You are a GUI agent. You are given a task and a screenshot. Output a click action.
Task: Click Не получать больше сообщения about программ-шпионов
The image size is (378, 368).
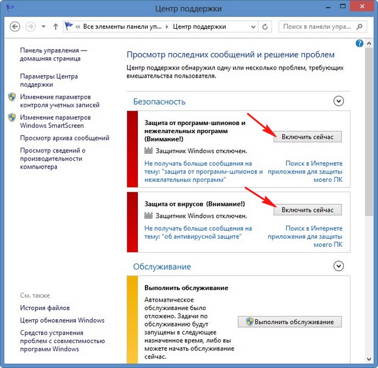click(x=204, y=171)
